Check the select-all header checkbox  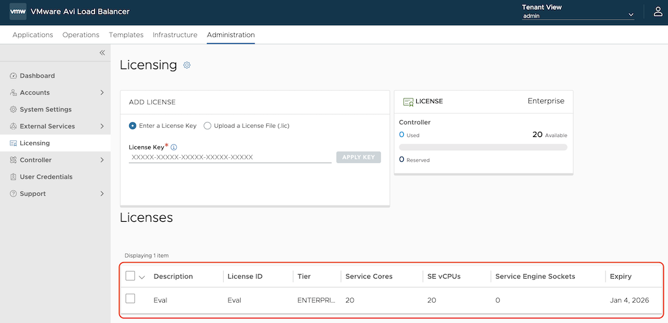130,276
